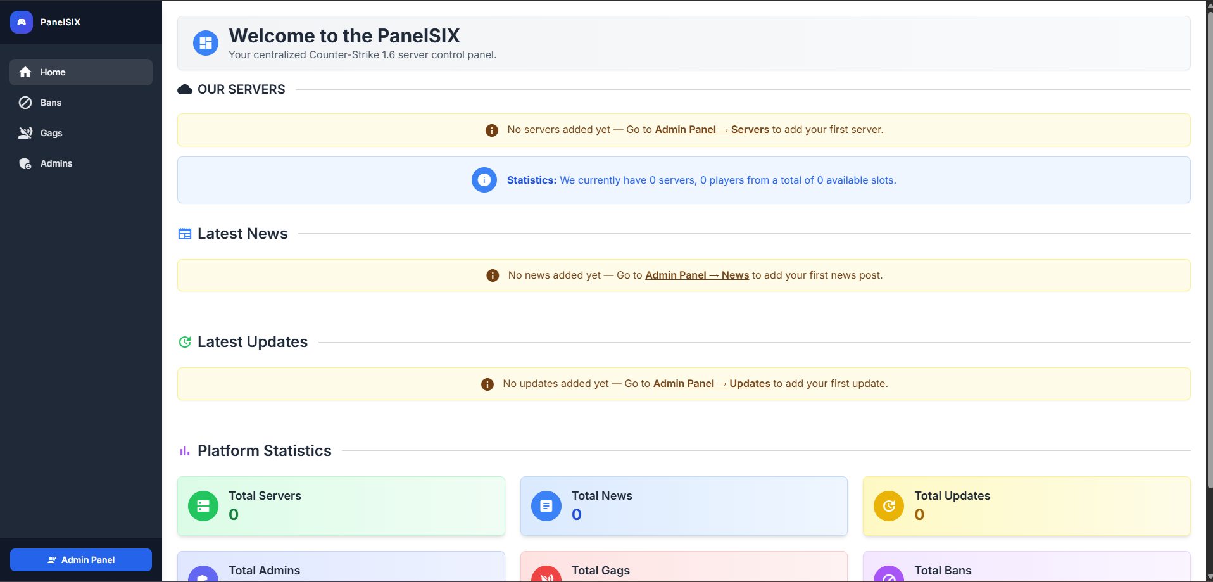This screenshot has height=582, width=1213.
Task: Click the yellow Total Updates refresh icon
Action: [889, 506]
